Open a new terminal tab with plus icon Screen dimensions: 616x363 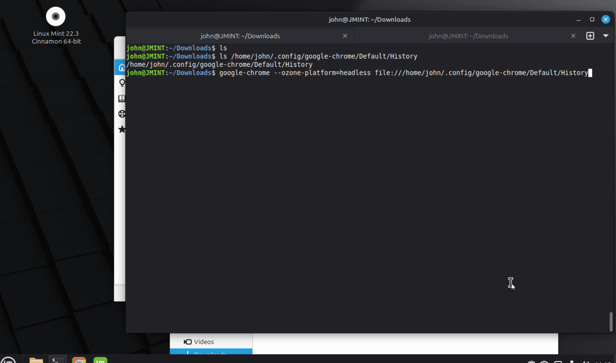pos(590,36)
